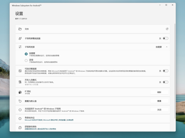Toggle the 子系统屏幕阅读器 switch
Image resolution: width=185 pixels, height=138 pixels.
pyautogui.click(x=165, y=38)
